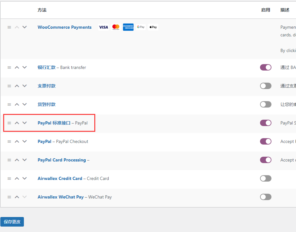Click drag handle for Airwallex Credit Card row
Image resolution: width=296 pixels, height=232 pixels.
click(9, 179)
